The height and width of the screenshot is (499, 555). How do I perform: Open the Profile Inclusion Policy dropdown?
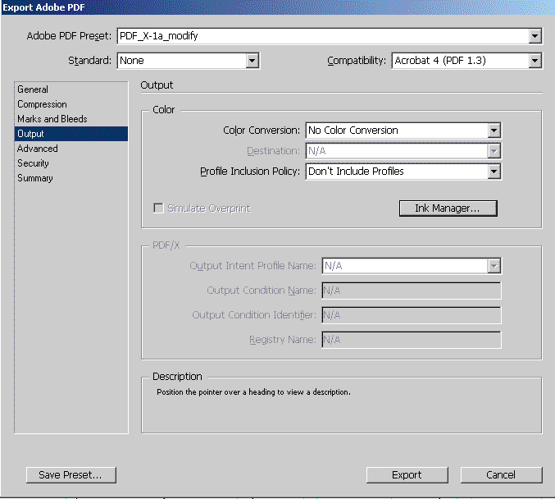pos(403,172)
